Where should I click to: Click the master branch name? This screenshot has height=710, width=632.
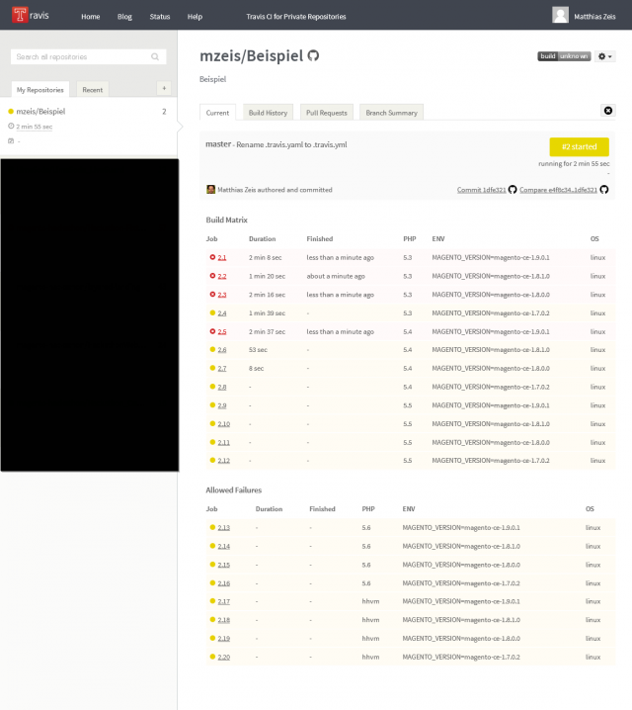point(218,144)
